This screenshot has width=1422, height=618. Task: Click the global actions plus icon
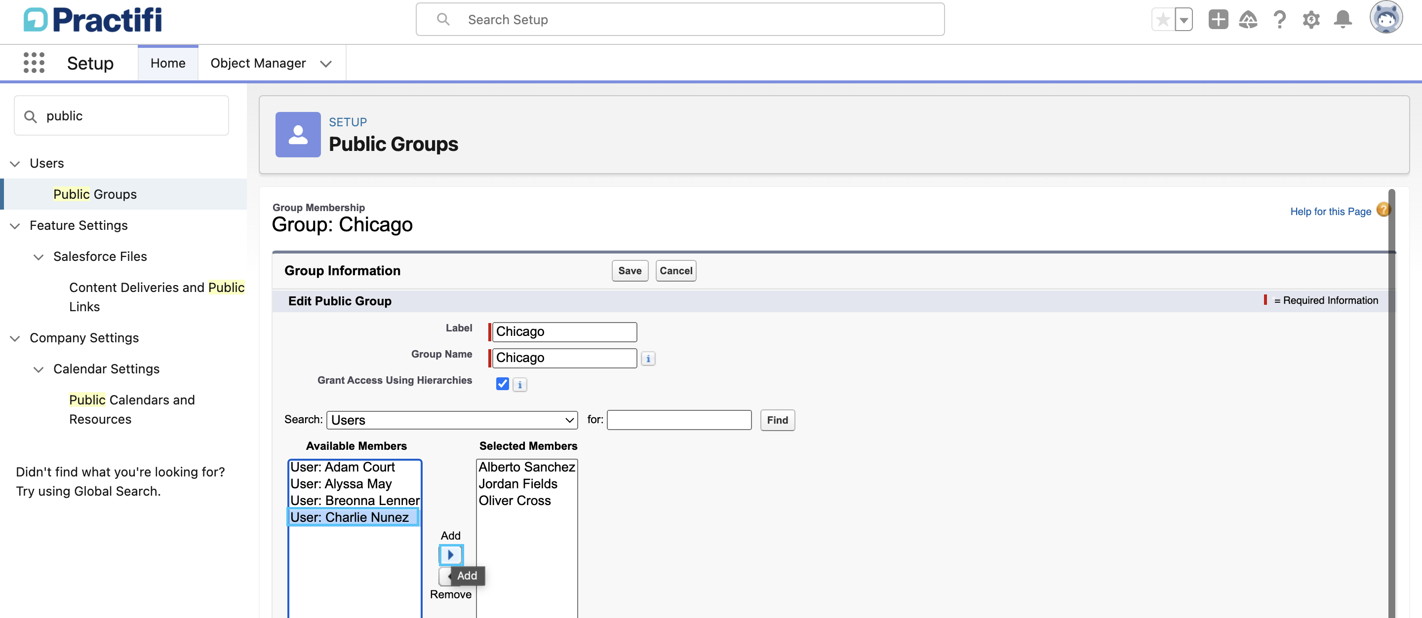(x=1218, y=20)
